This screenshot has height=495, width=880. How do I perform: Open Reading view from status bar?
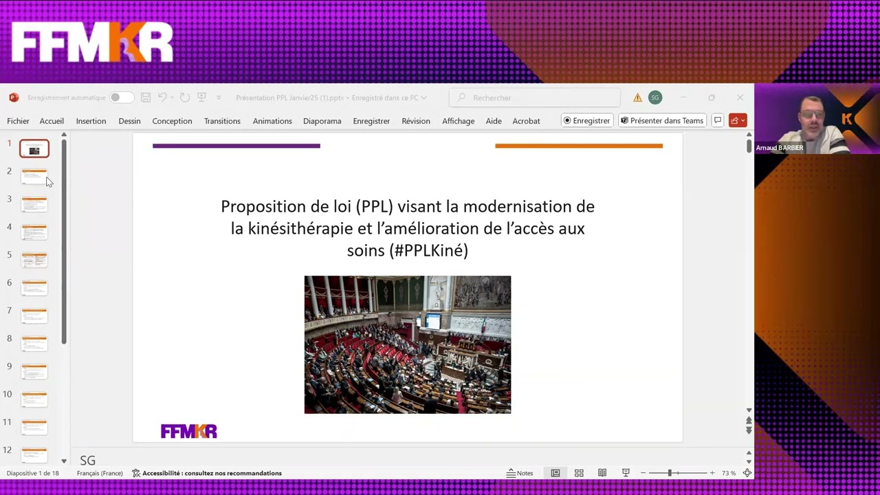pos(602,473)
